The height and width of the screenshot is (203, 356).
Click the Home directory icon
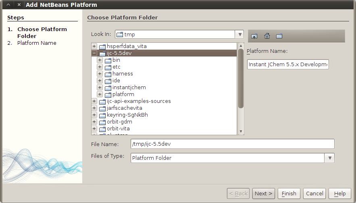coord(267,36)
